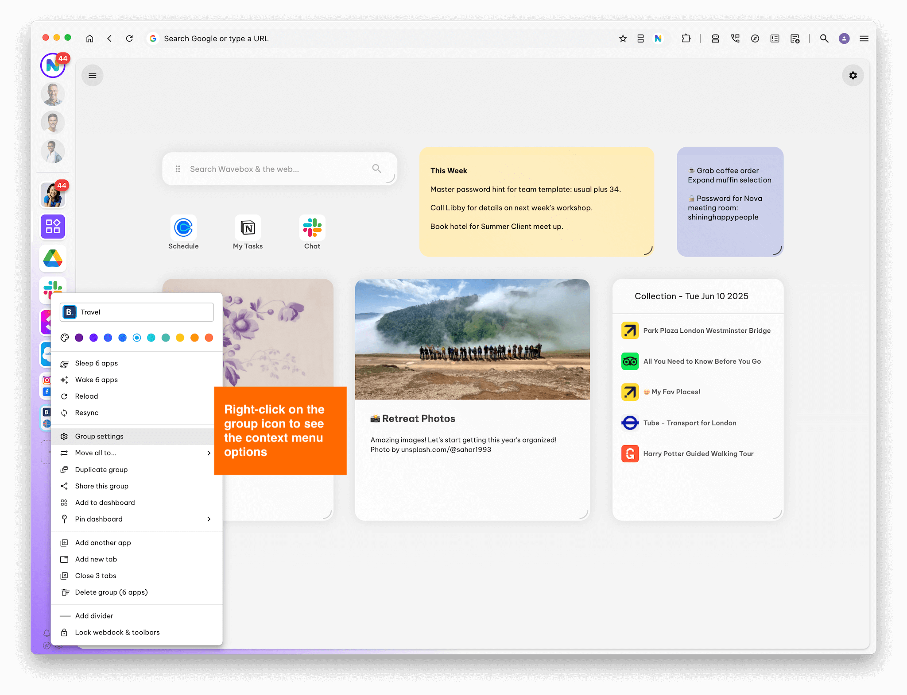Choose Delete group (6 apps)
907x695 pixels.
click(136, 592)
